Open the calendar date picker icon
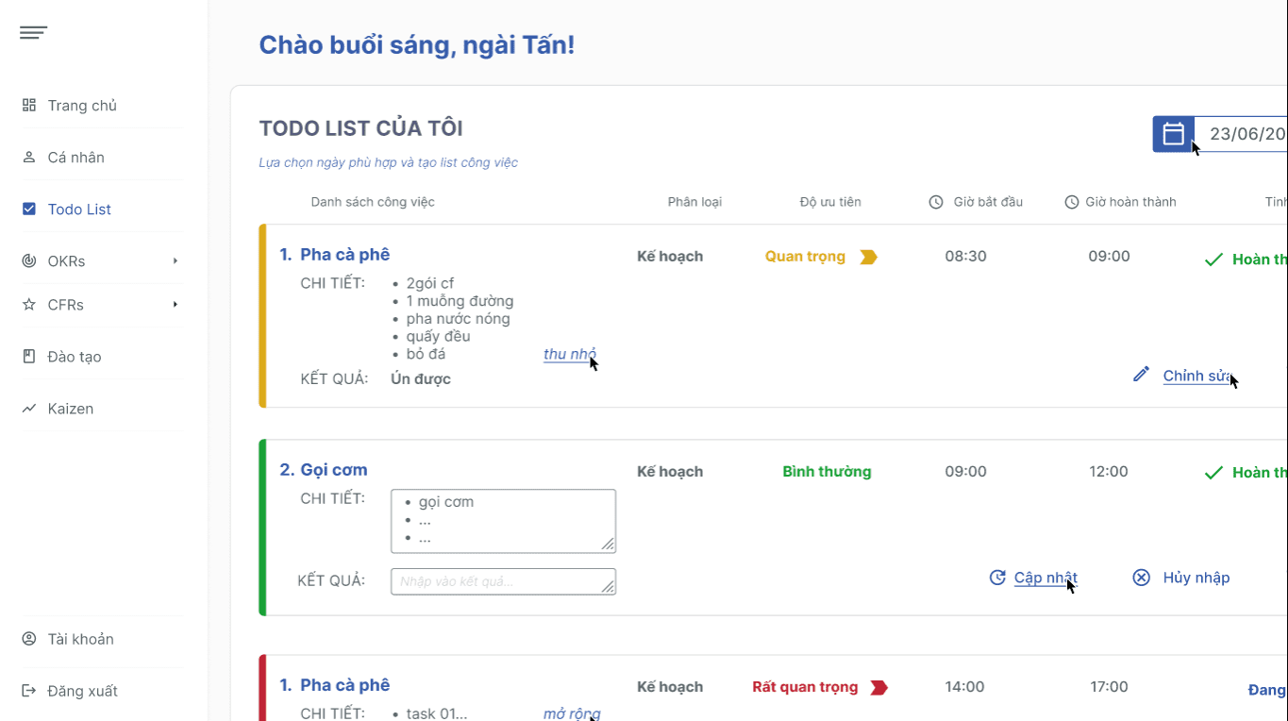 coord(1173,134)
